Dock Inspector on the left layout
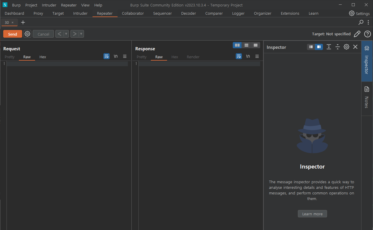 pos(311,47)
